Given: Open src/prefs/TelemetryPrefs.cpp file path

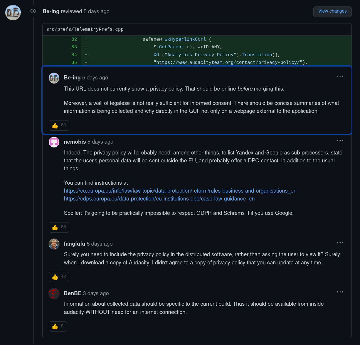Looking at the screenshot, I should point(85,29).
